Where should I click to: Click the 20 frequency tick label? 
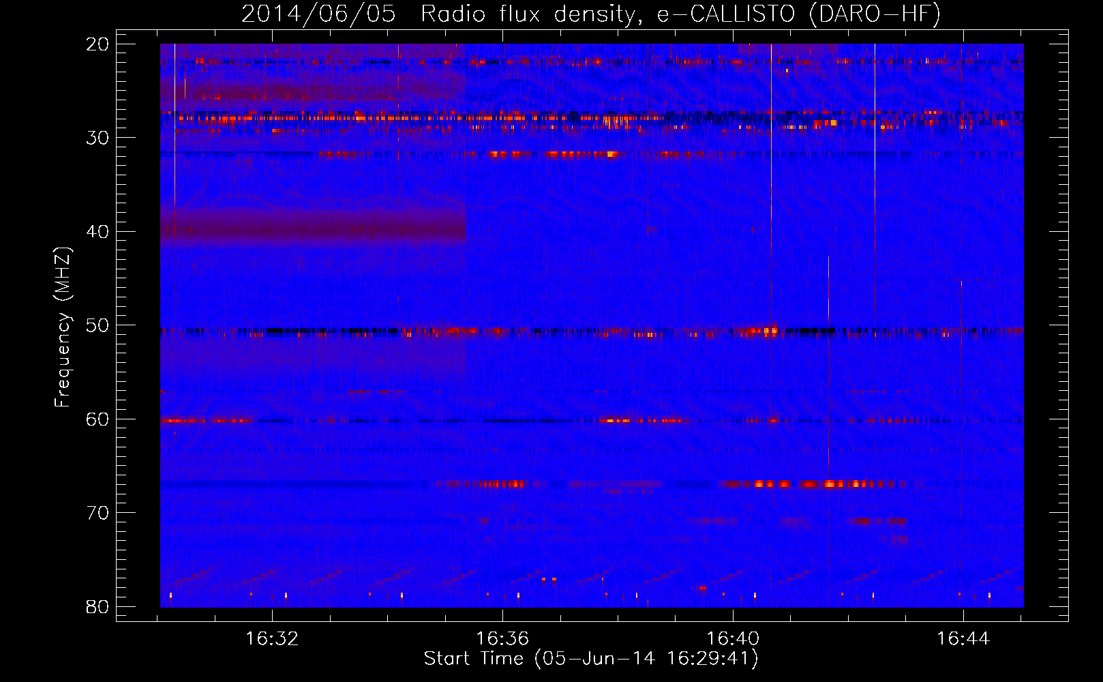coord(97,44)
